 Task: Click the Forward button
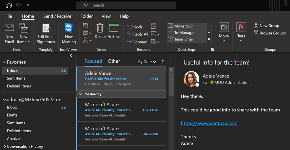[137, 42]
